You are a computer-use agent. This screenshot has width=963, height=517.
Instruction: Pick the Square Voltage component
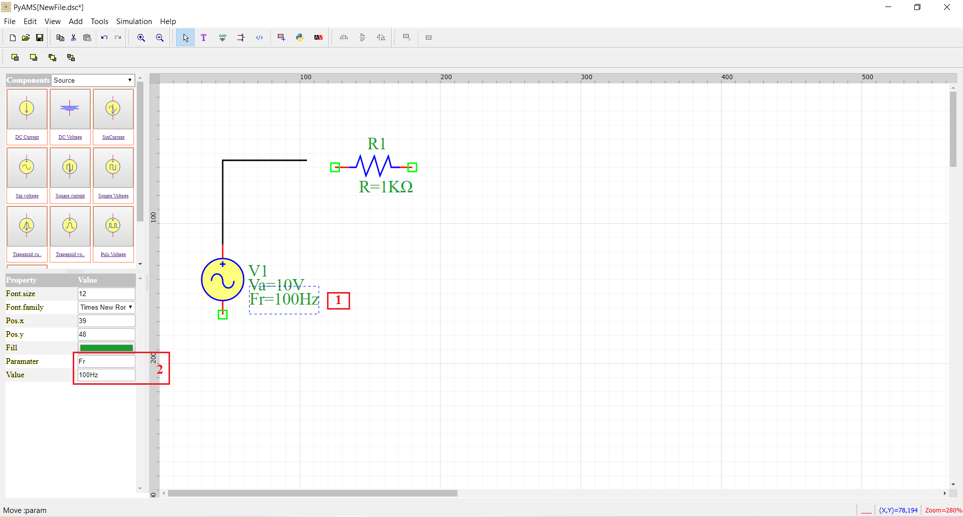click(x=113, y=175)
